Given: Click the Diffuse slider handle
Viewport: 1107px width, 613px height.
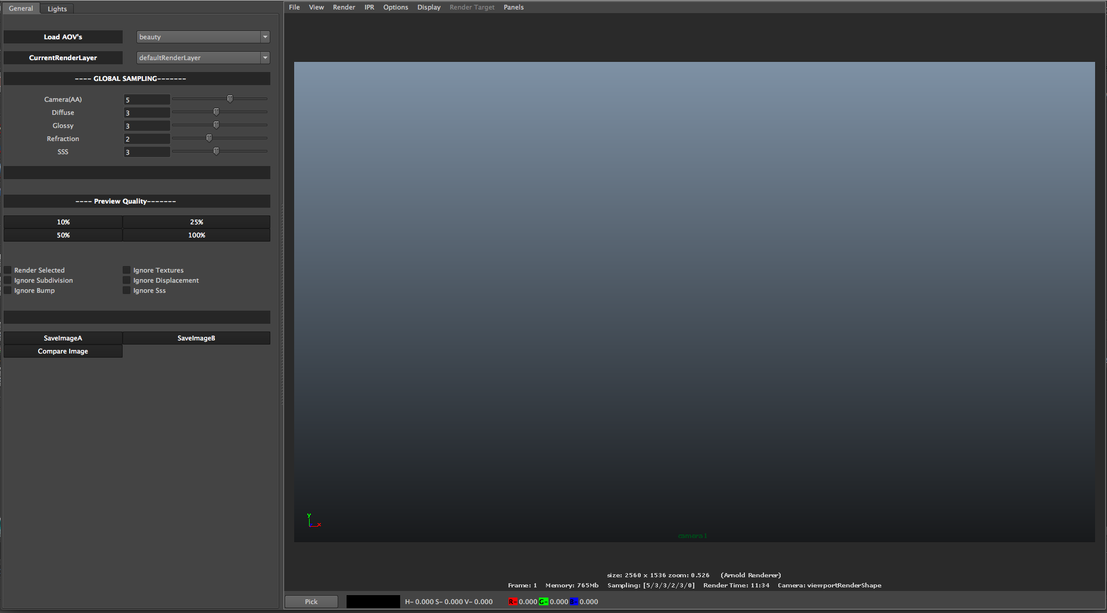Looking at the screenshot, I should [x=216, y=112].
